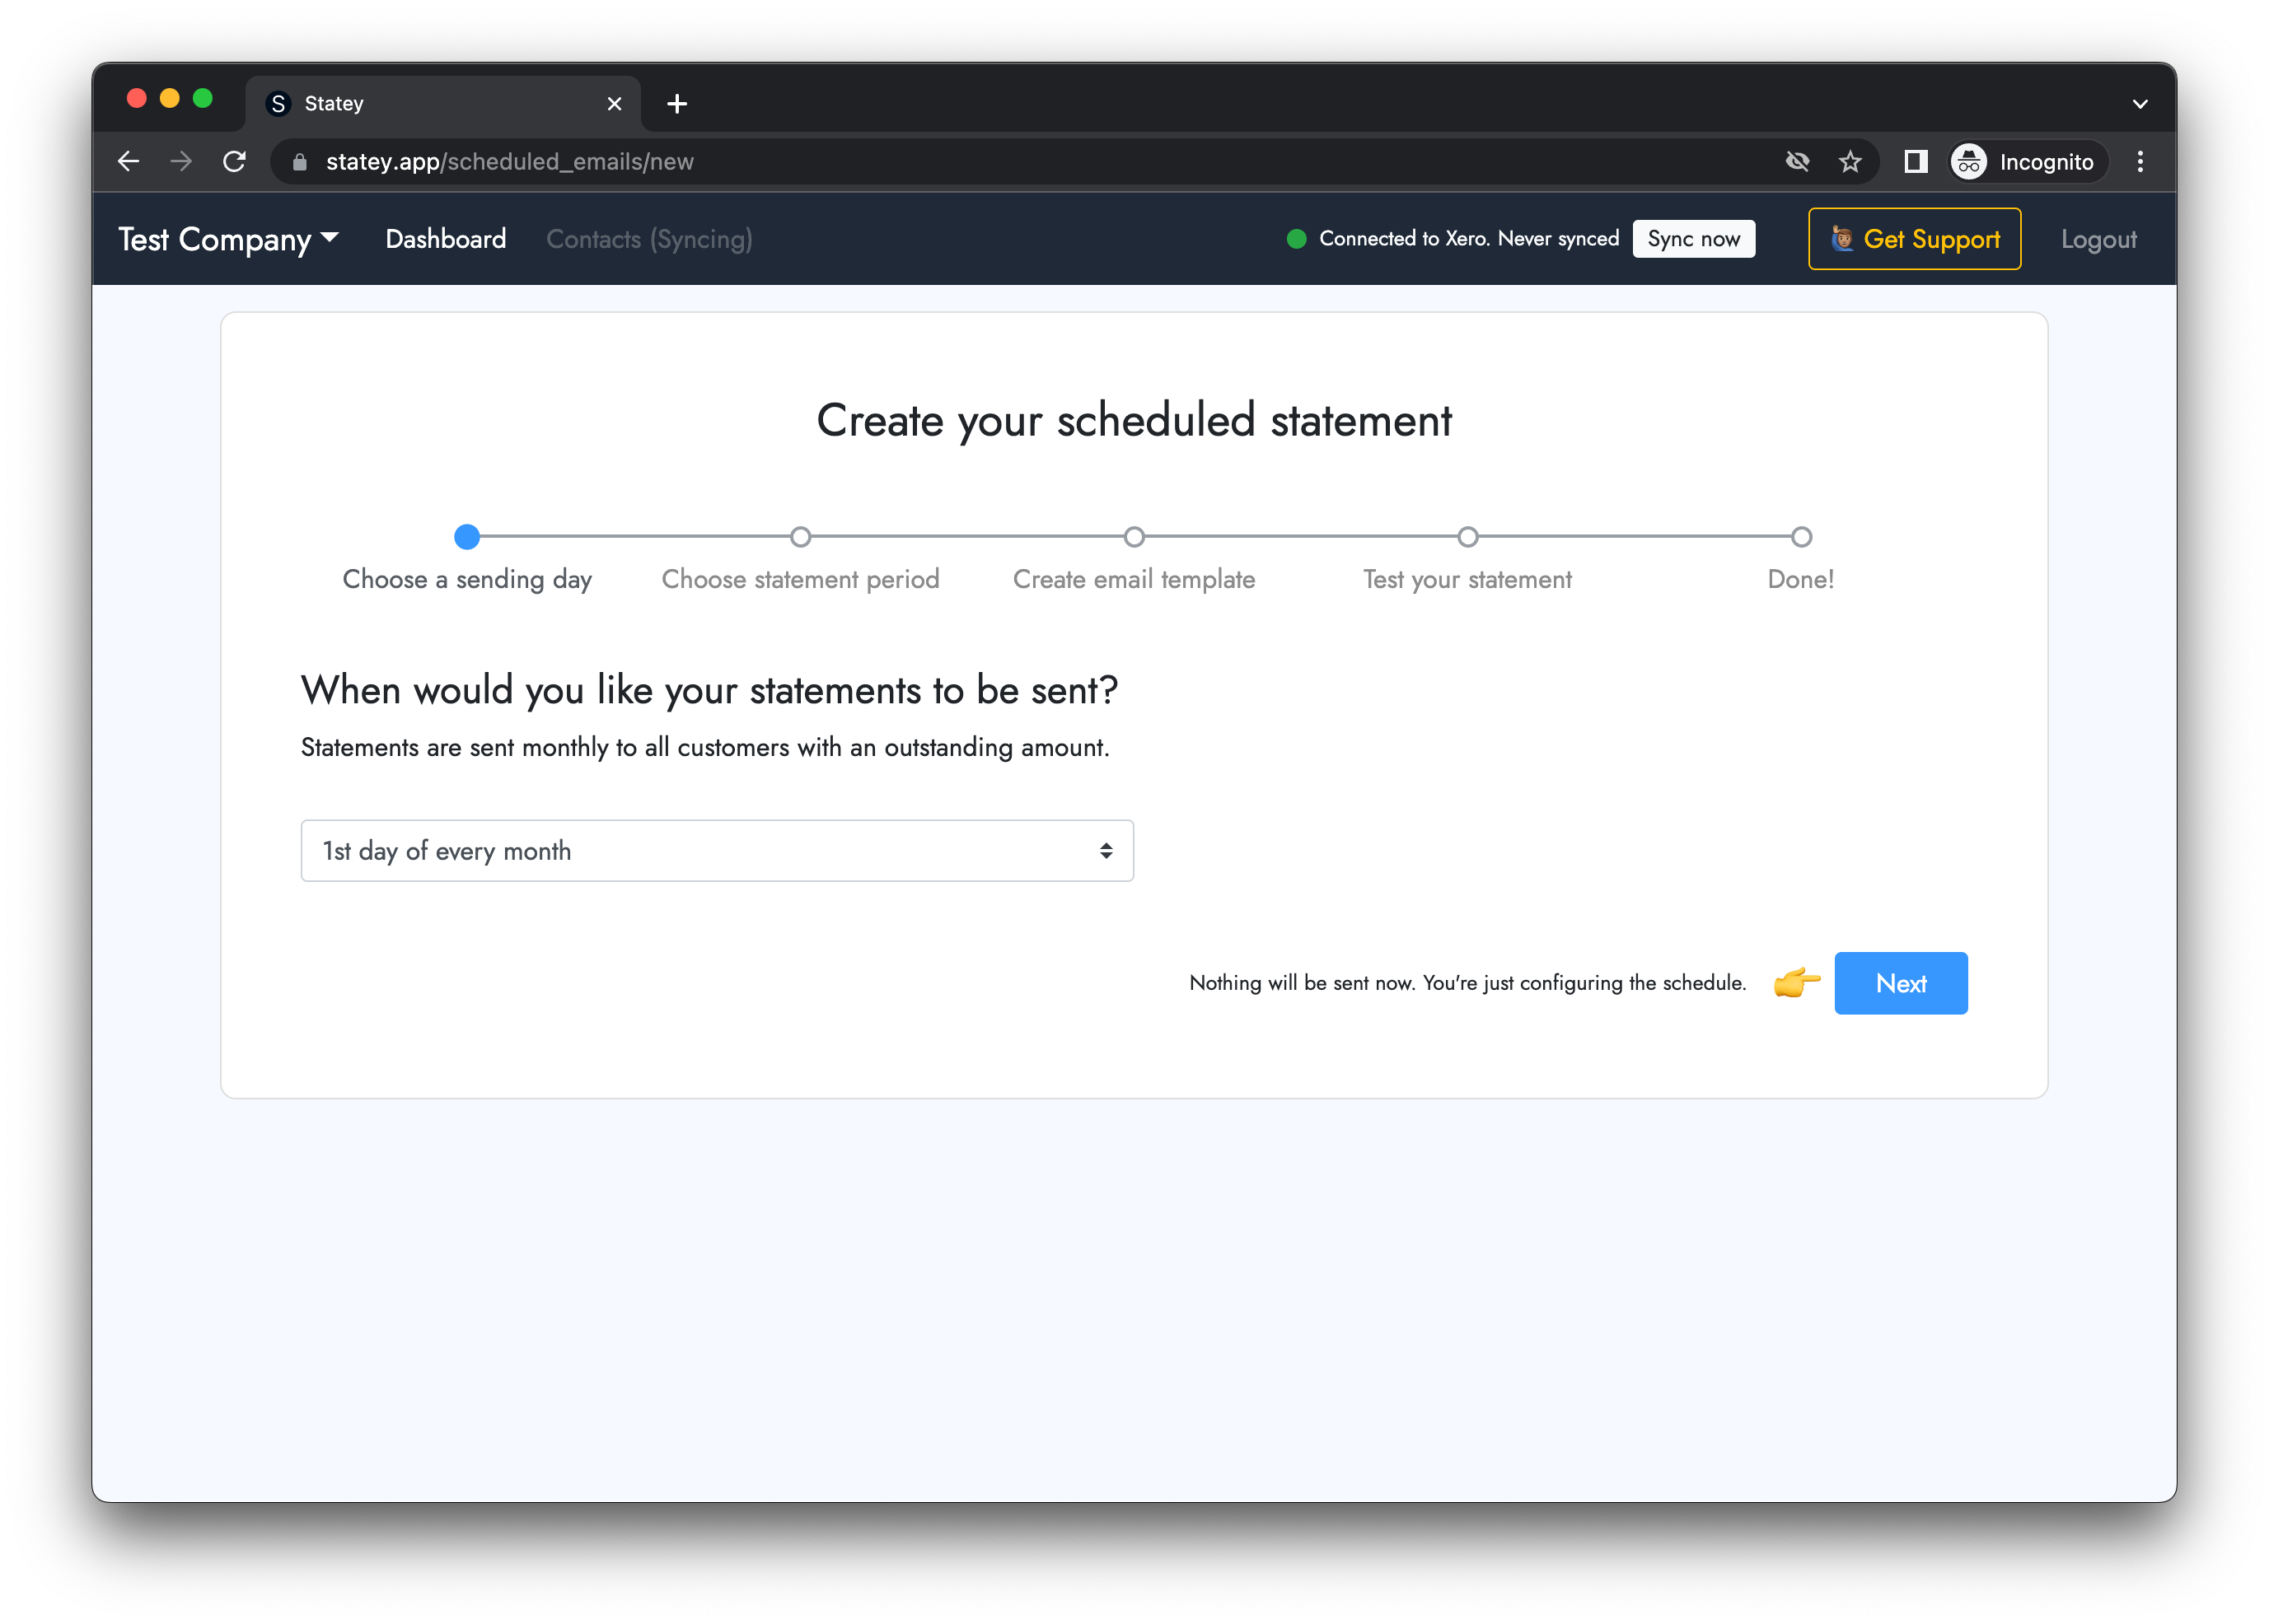This screenshot has height=1624, width=2269.
Task: Click the browser back arrow
Action: (128, 161)
